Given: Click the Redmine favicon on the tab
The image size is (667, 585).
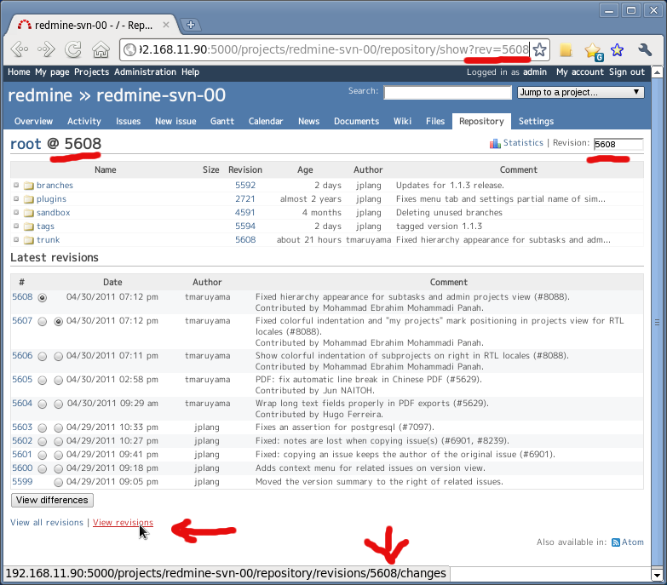Looking at the screenshot, I should pos(24,25).
